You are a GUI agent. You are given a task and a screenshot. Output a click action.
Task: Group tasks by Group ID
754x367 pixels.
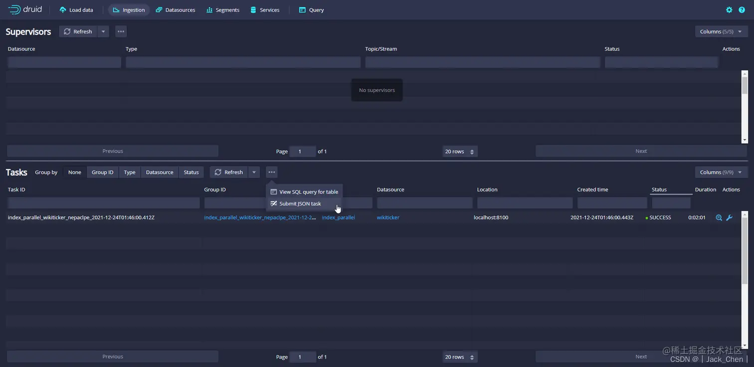point(102,172)
